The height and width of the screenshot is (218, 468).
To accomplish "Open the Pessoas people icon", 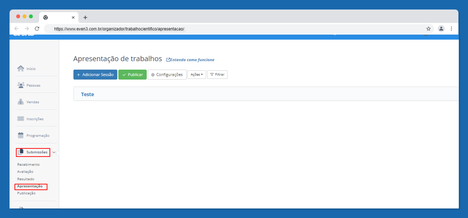I will (x=21, y=85).
